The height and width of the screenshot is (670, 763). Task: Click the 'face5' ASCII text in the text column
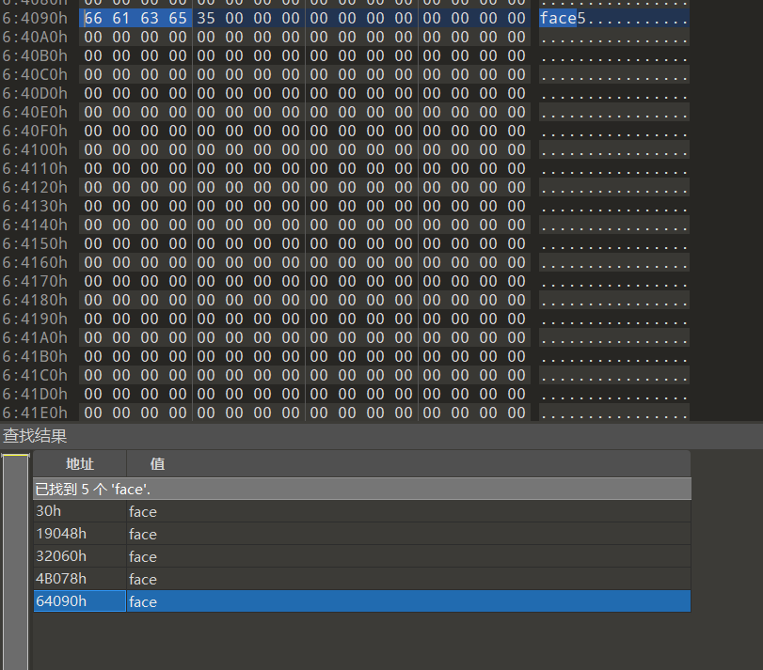coord(563,19)
